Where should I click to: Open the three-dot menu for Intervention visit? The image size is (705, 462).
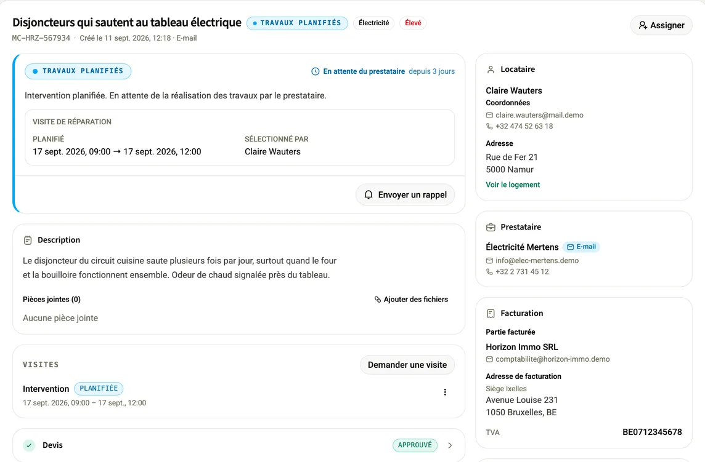click(445, 392)
